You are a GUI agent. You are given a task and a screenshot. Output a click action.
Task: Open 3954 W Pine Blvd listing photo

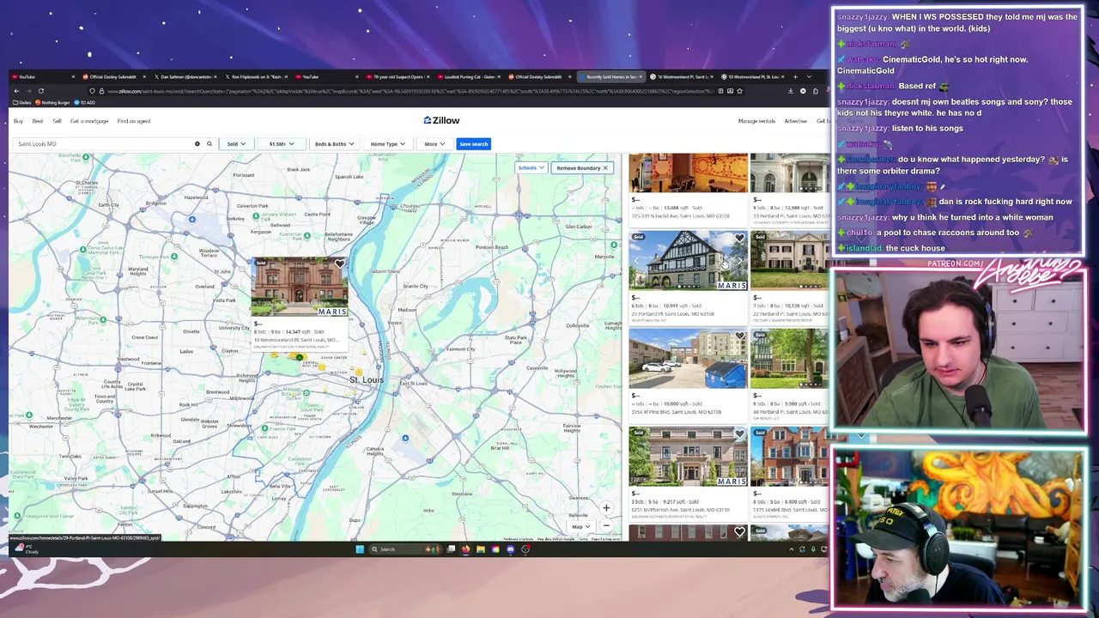(x=688, y=359)
